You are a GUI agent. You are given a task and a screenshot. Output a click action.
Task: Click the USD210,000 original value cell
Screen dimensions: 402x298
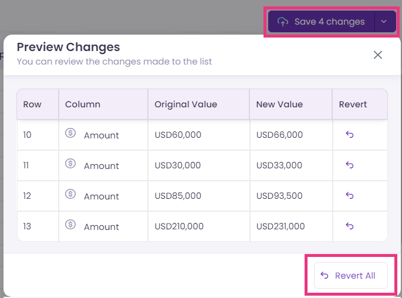199,226
